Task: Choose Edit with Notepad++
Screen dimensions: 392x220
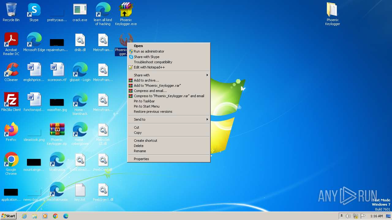Action: coord(169,67)
